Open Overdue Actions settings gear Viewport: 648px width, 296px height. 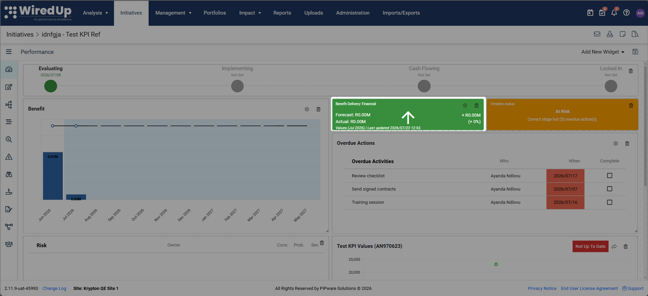(x=616, y=143)
